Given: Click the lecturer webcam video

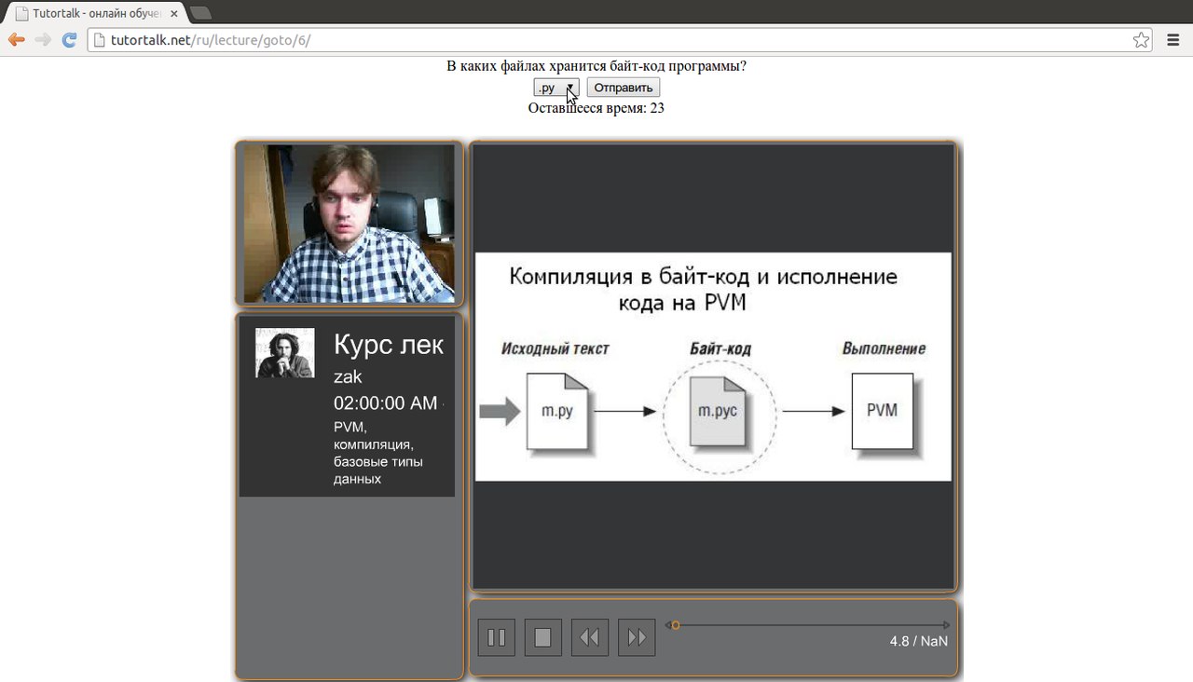Looking at the screenshot, I should pos(350,224).
